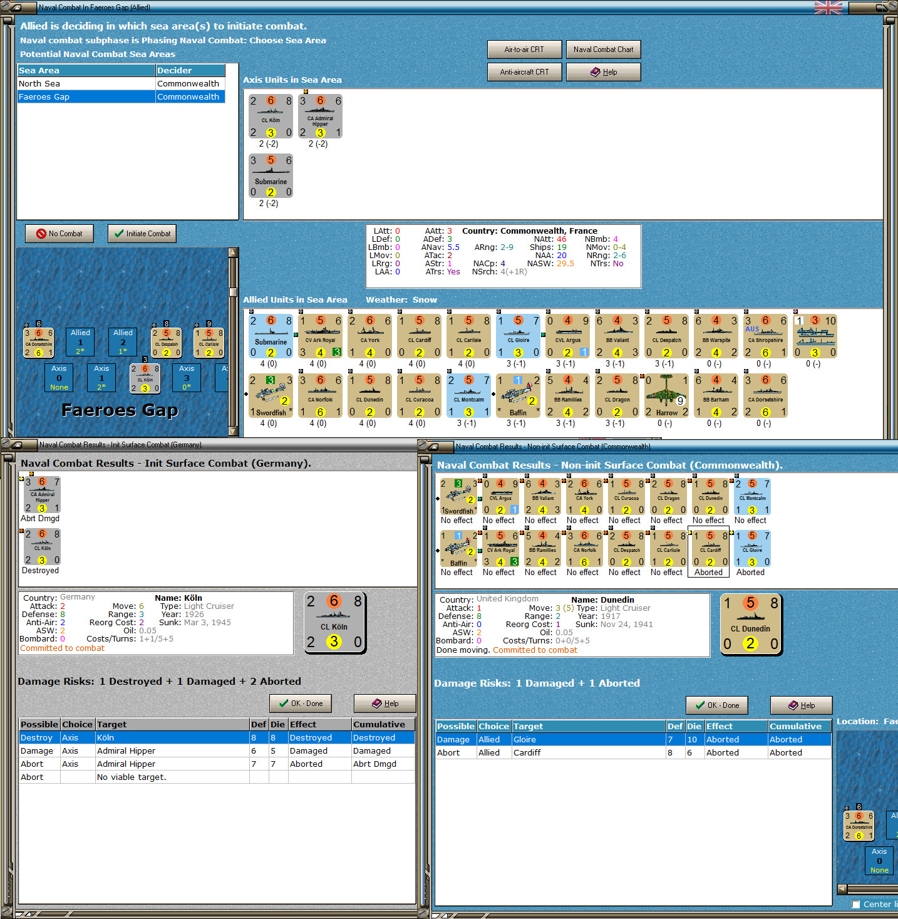Click CA Dorsetshire stack on Faeroes Gap map
898x919 pixels.
[38, 343]
